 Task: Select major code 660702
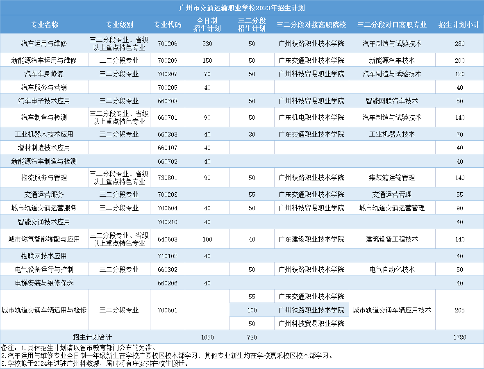pos(168,162)
